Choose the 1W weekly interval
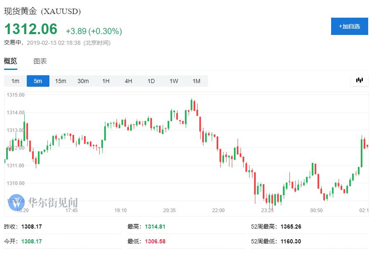376x259 pixels. pyautogui.click(x=174, y=81)
